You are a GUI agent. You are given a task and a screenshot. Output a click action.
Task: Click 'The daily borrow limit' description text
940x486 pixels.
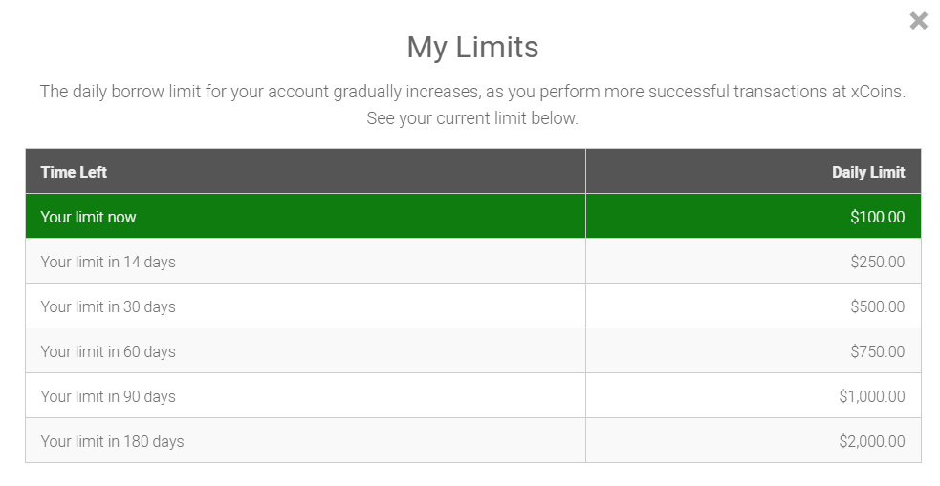(x=120, y=92)
